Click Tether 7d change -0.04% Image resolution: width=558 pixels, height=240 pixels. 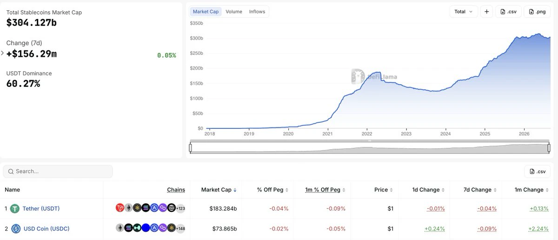click(x=487, y=208)
